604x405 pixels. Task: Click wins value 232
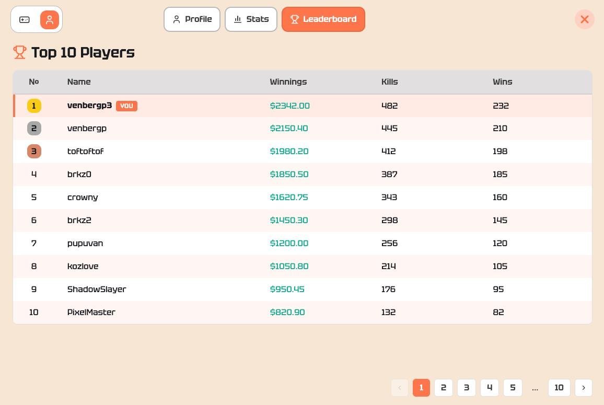point(501,106)
